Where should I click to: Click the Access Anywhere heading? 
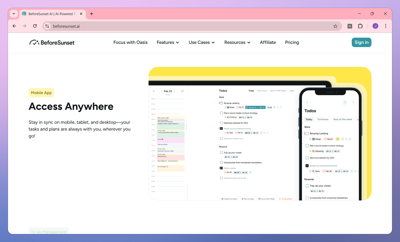(71, 106)
